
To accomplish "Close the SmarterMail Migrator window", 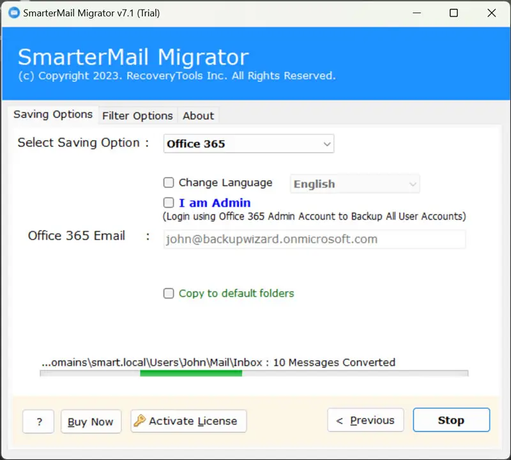I will 491,13.
